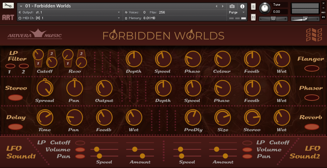Solo the instrument with S button
The height and width of the screenshot is (168, 327).
(253, 7)
